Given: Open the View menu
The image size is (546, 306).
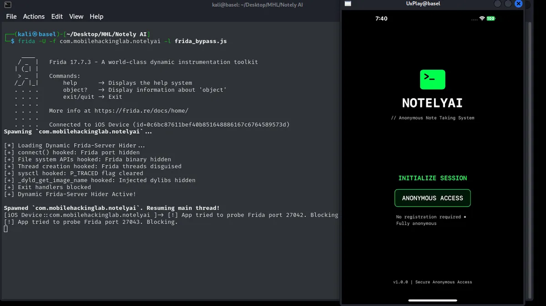Looking at the screenshot, I should coord(76,16).
